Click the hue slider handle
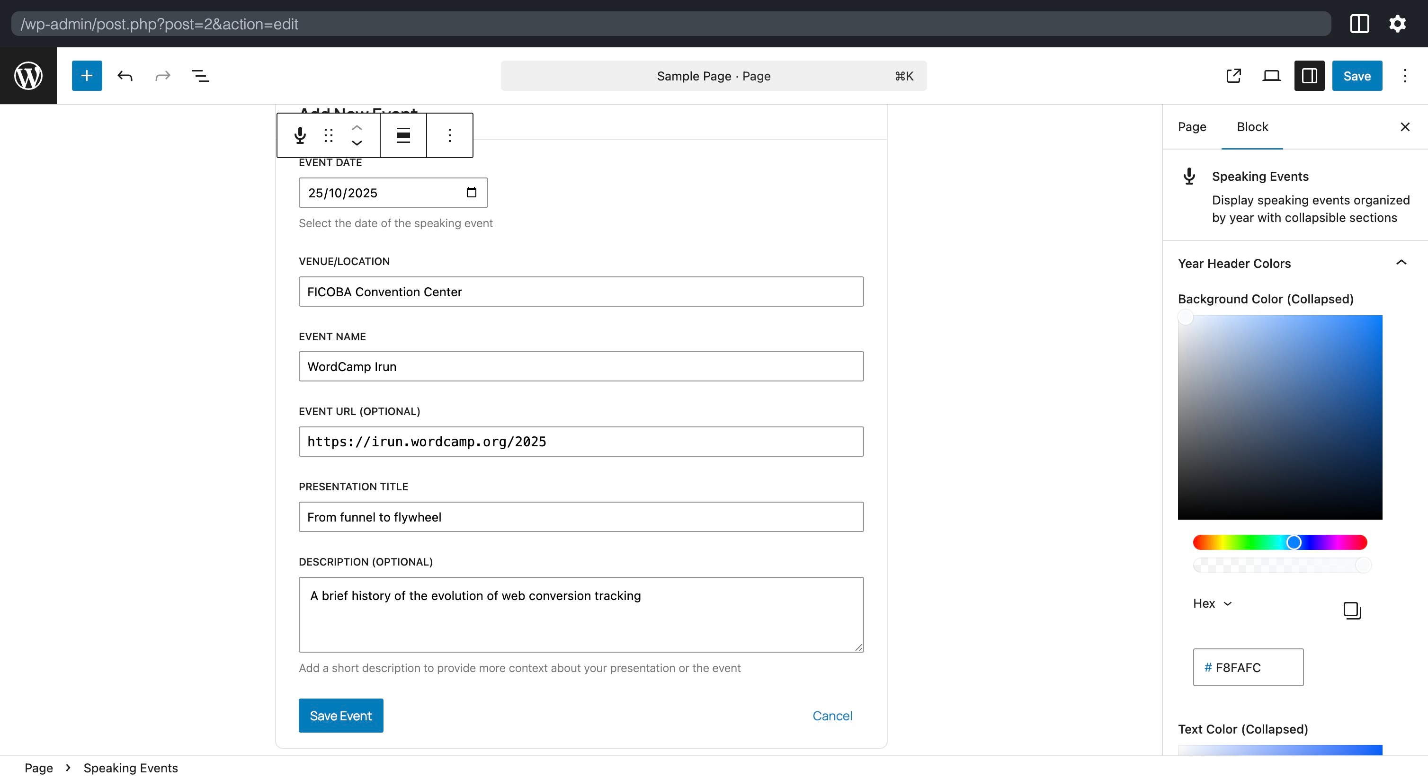The width and height of the screenshot is (1428, 779). tap(1294, 542)
